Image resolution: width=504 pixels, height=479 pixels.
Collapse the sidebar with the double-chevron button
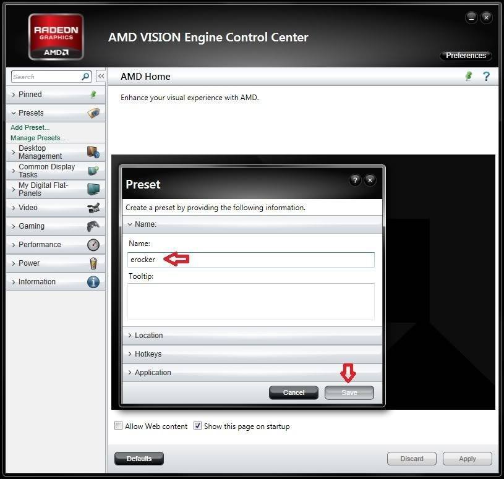click(x=101, y=76)
